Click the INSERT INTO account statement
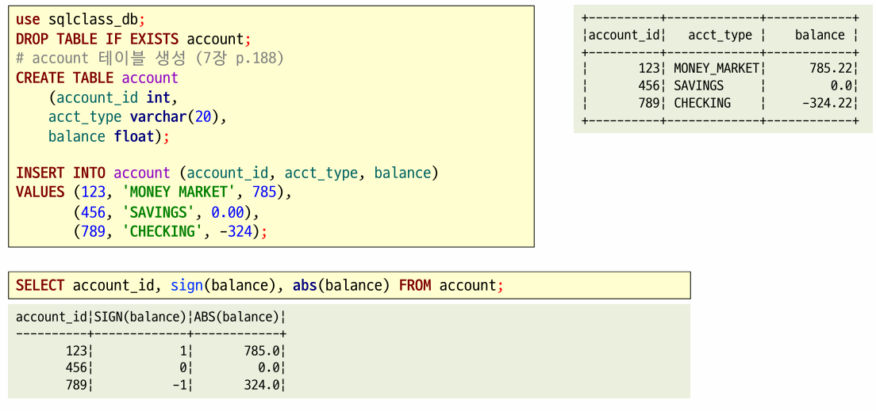 (x=227, y=173)
